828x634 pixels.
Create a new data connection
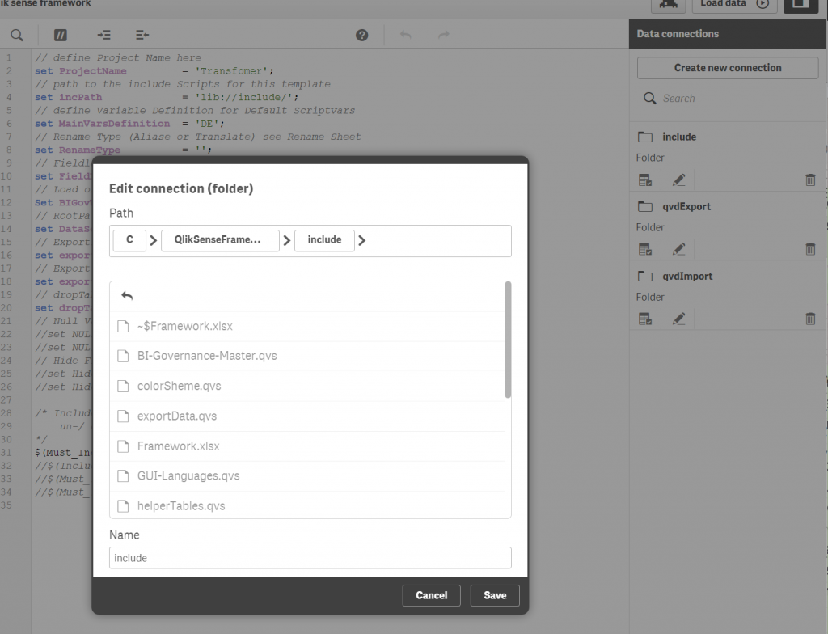[727, 67]
